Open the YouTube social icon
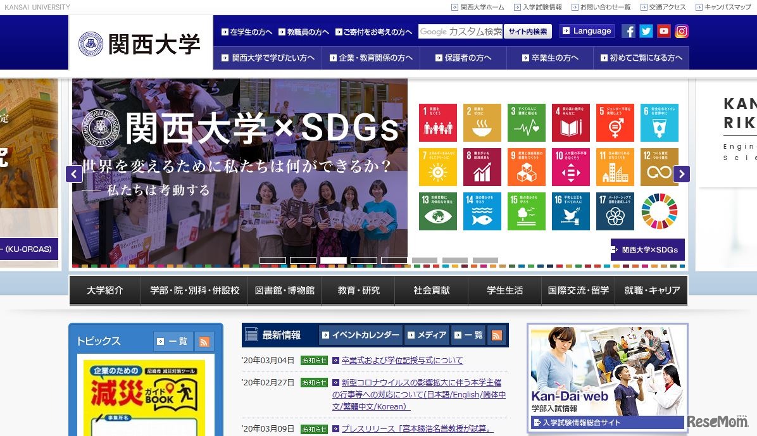 pyautogui.click(x=664, y=32)
